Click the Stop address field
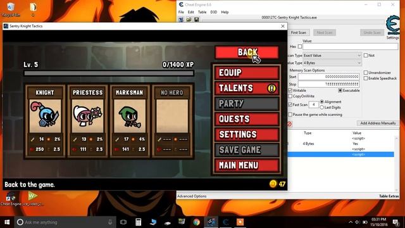Screen dimensions: 405x228 point(328,84)
